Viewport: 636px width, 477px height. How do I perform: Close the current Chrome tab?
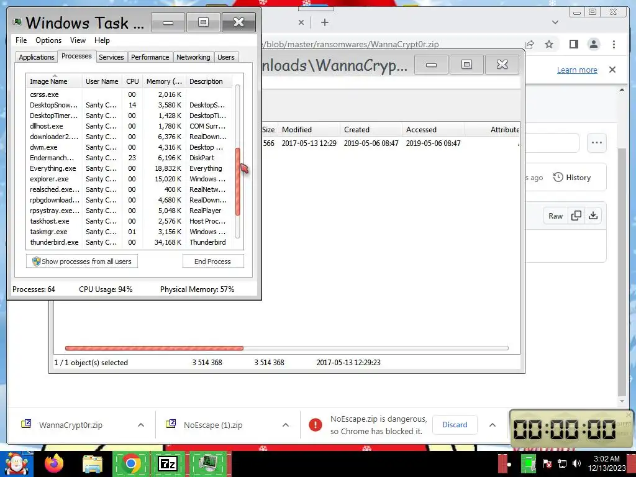click(301, 22)
